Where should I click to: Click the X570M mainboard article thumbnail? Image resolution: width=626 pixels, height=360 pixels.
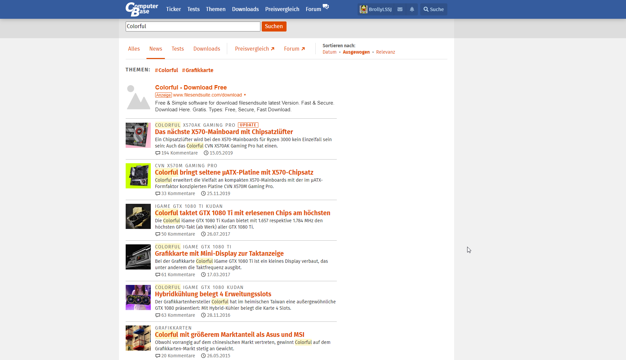(138, 176)
